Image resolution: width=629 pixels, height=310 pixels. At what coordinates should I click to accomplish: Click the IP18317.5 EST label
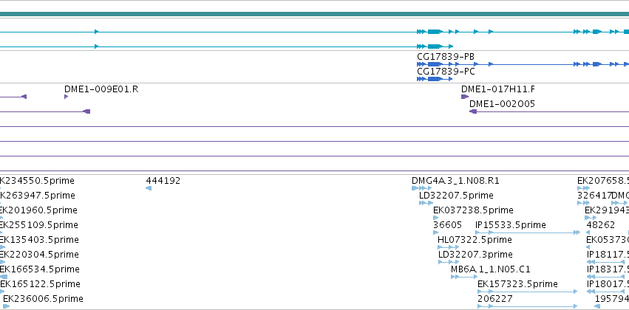pos(608,269)
